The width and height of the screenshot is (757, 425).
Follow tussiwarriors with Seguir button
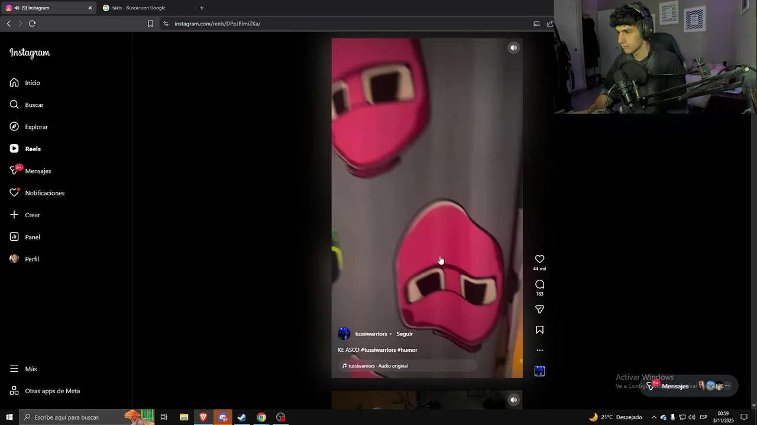pyautogui.click(x=405, y=334)
